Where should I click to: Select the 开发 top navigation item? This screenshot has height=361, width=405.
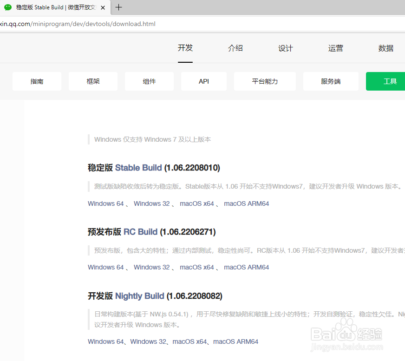pos(185,48)
